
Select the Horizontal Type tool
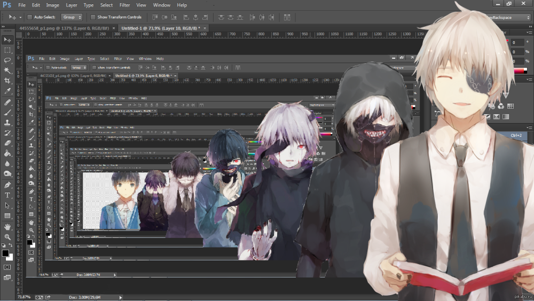coord(7,195)
